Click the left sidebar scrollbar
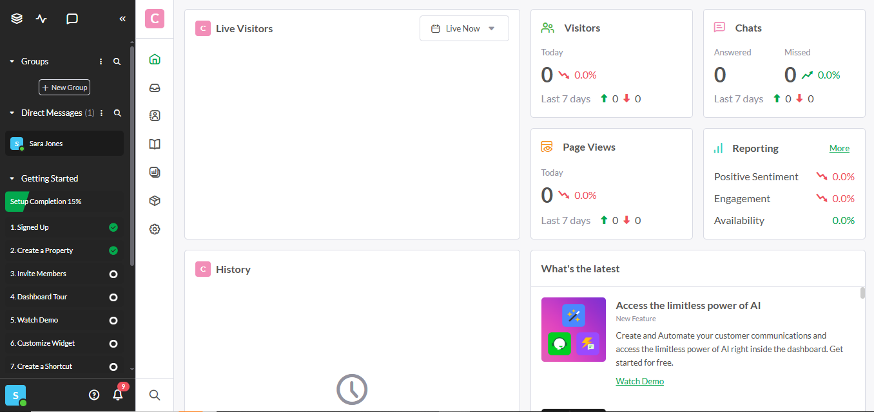Viewport: 874px width, 412px height. click(x=132, y=154)
